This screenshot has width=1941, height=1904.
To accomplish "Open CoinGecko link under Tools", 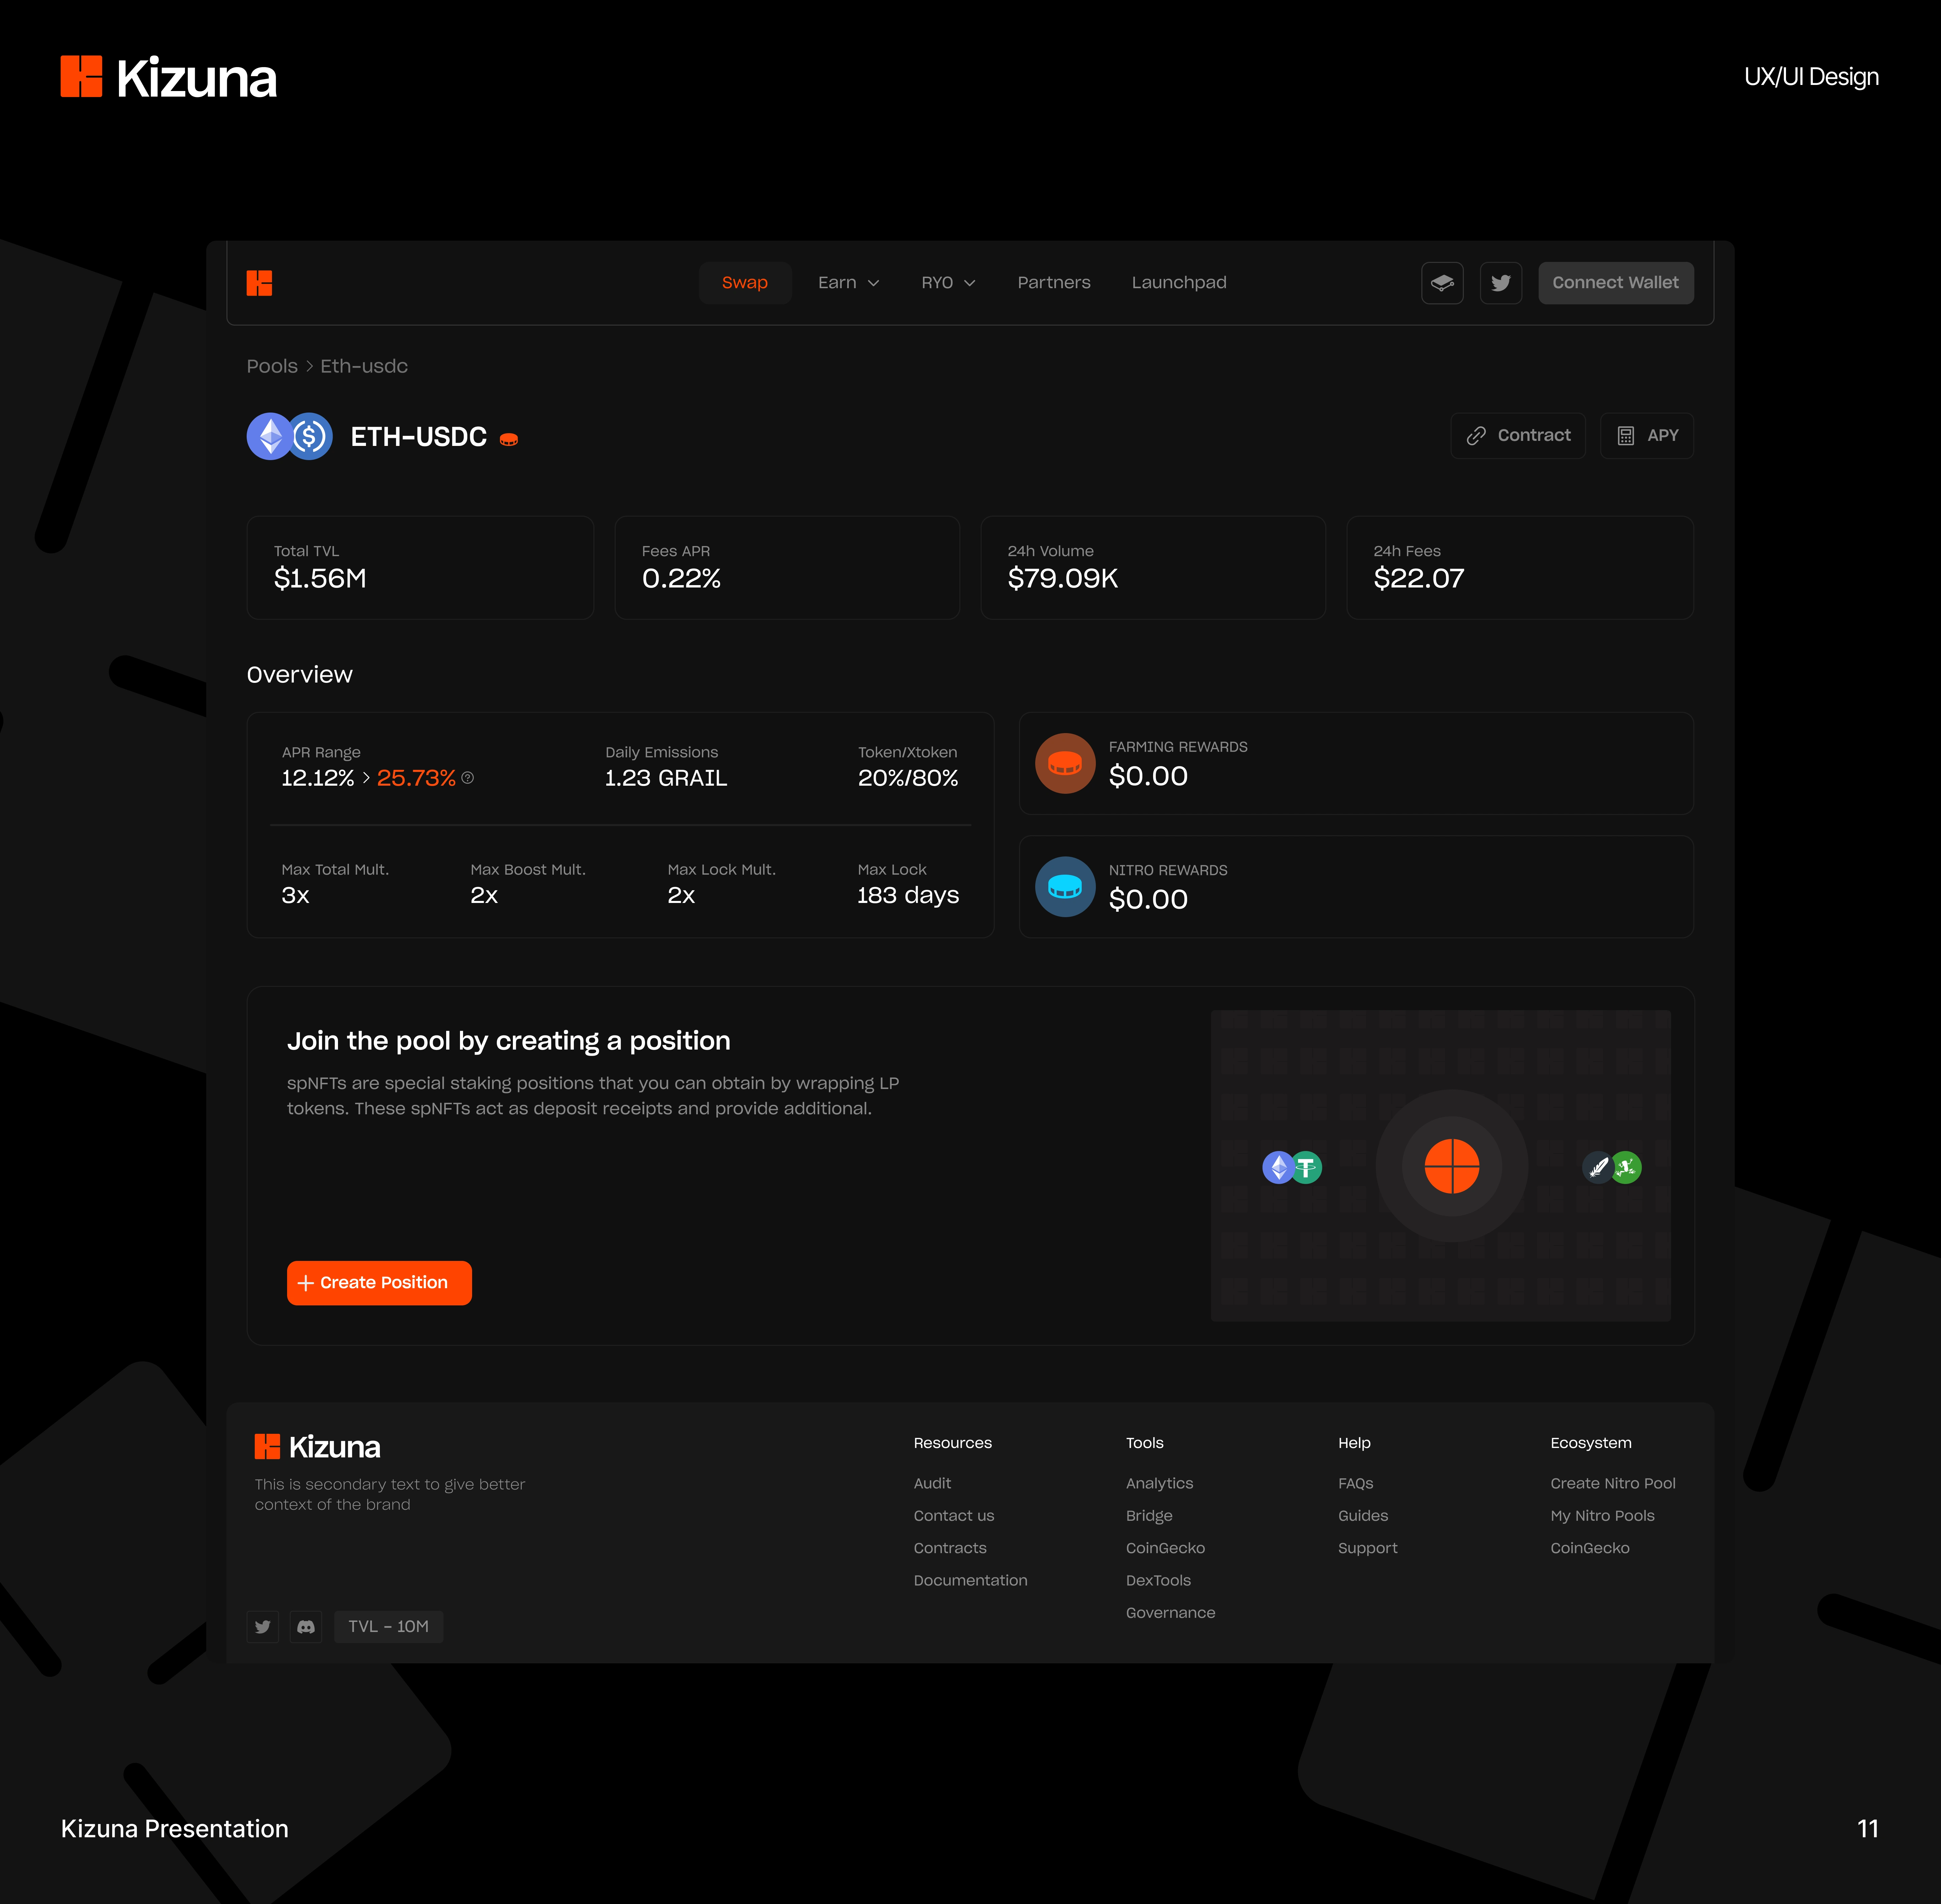I will pos(1165,1548).
